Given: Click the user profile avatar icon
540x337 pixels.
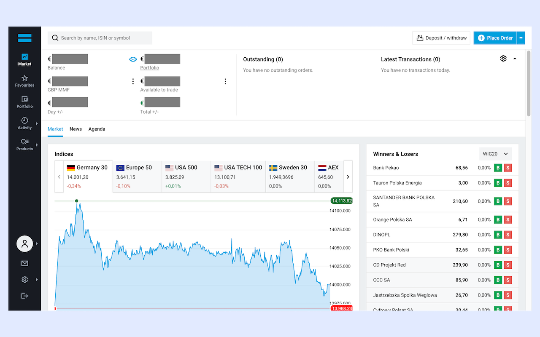Looking at the screenshot, I should click(24, 243).
